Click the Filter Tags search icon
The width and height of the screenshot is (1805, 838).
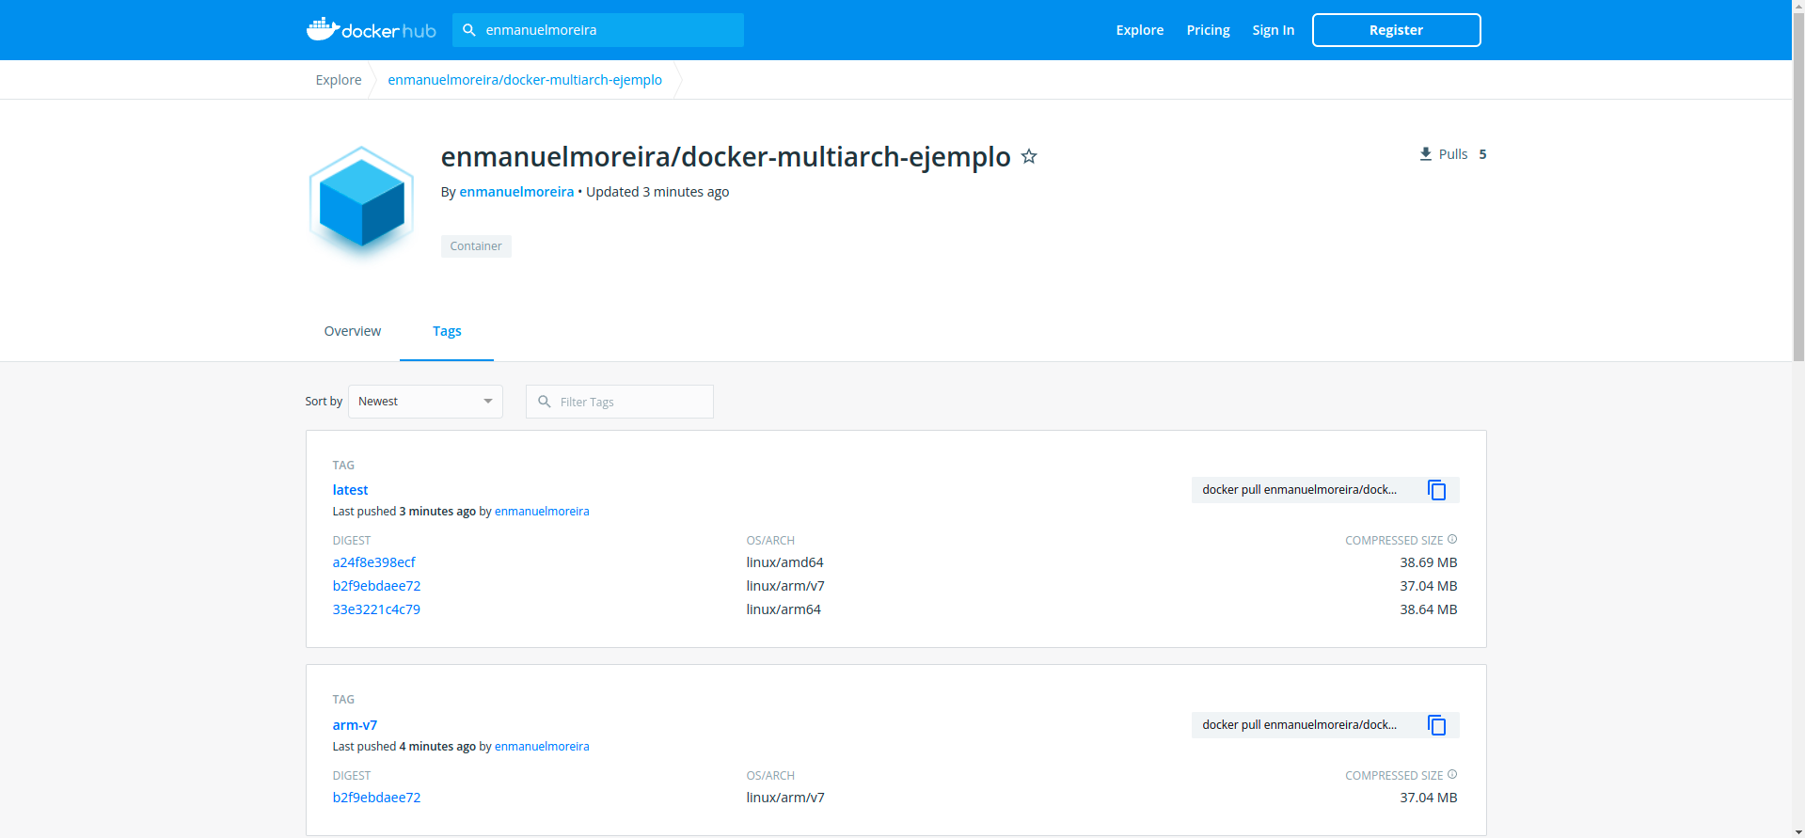click(x=545, y=402)
